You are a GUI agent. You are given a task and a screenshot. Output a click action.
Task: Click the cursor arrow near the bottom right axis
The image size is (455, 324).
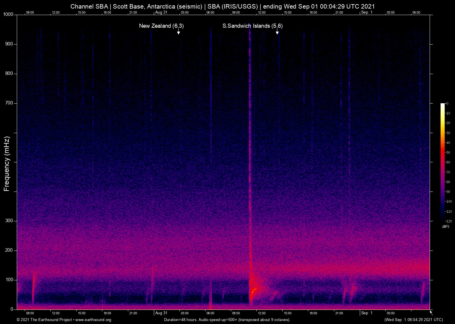coord(431,312)
